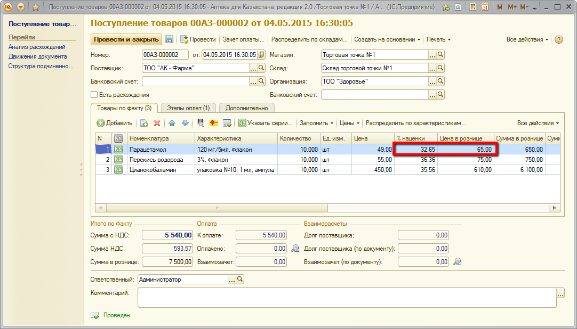Switch to the 'Этапы оплат (1)' tab
The height and width of the screenshot is (329, 577).
[188, 108]
